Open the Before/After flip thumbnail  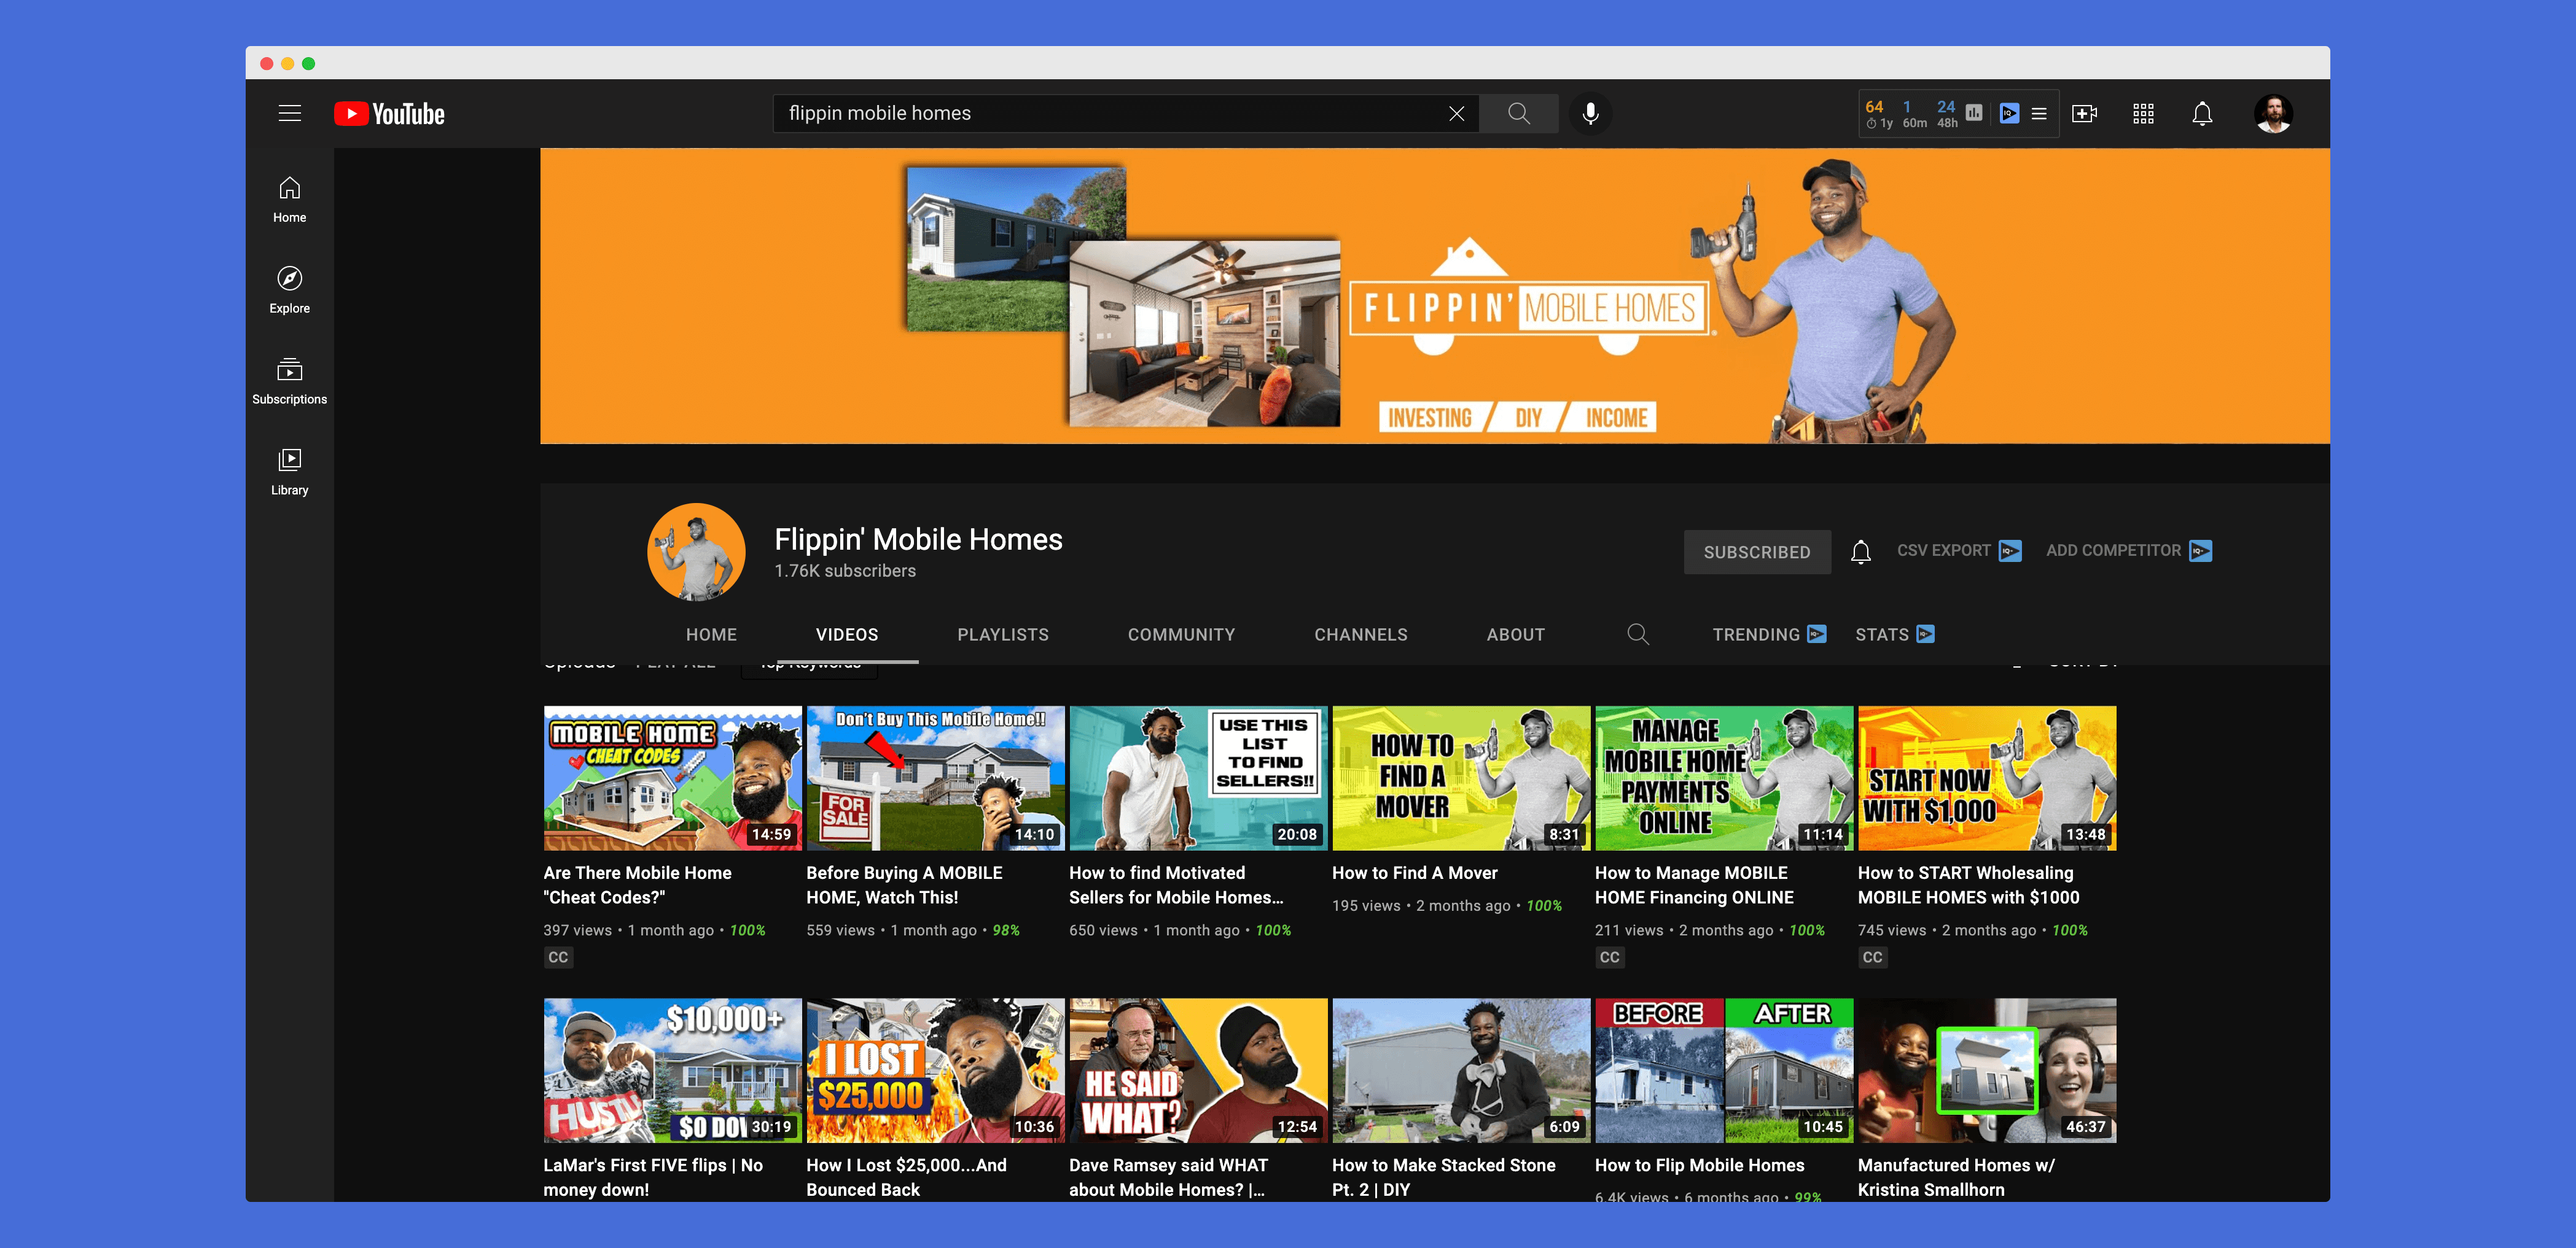pyautogui.click(x=1724, y=1070)
